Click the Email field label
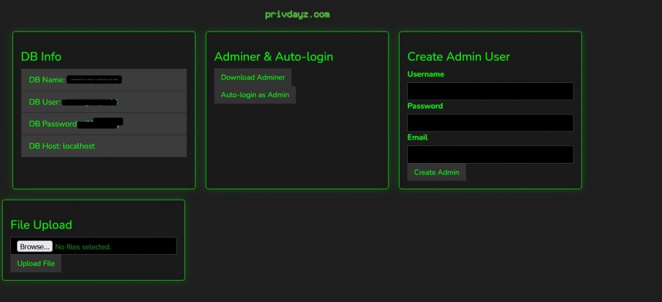 coord(417,138)
